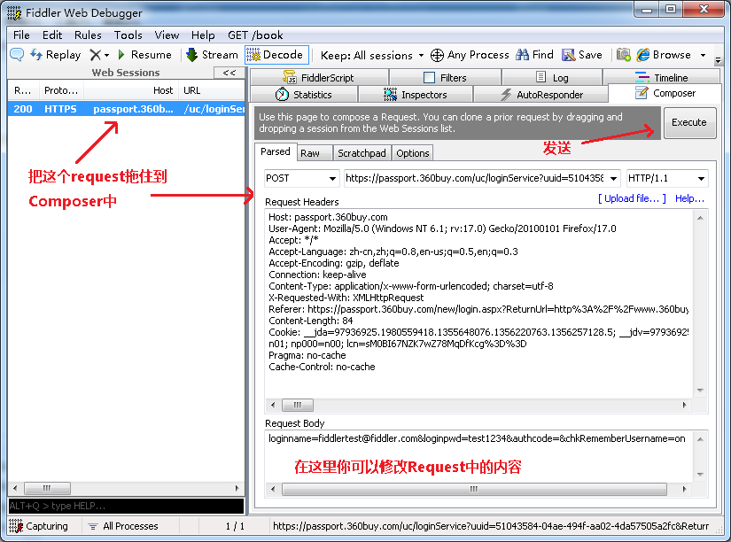Screen dimensions: 731x542
Task: Open the POST method dropdown
Action: point(301,178)
